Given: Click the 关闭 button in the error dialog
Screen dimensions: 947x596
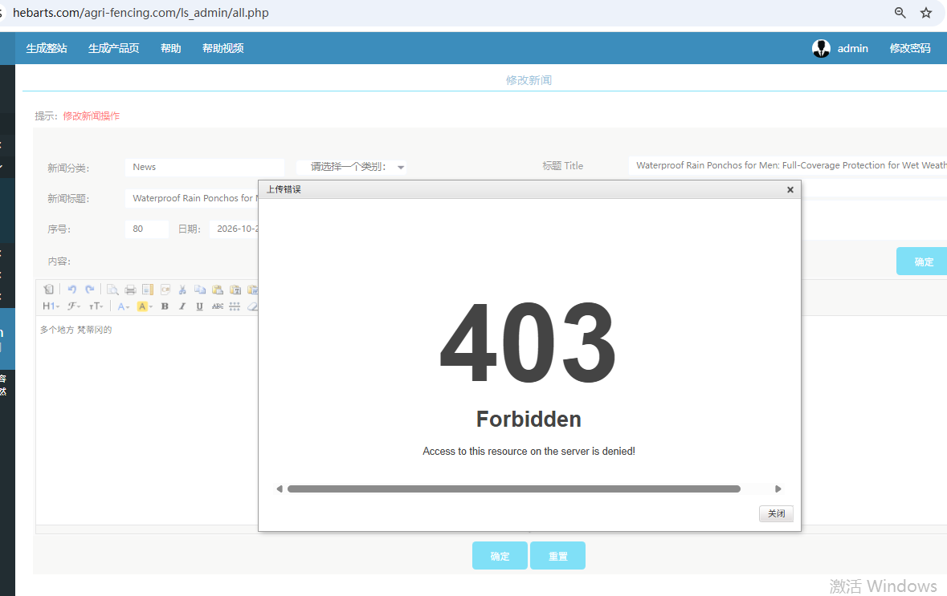Looking at the screenshot, I should [x=776, y=513].
